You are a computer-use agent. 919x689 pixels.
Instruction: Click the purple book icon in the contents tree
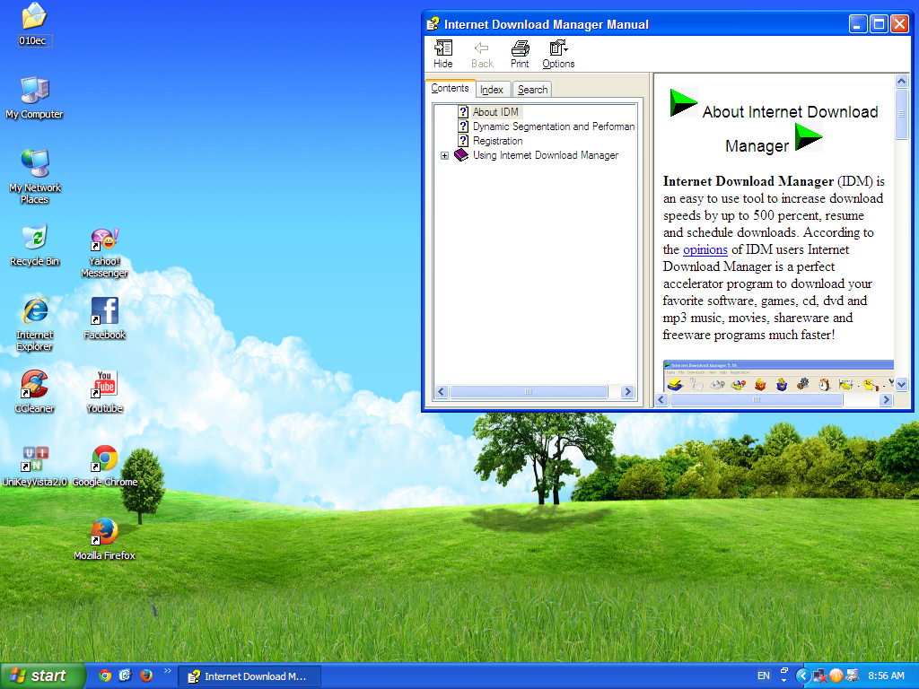[x=461, y=155]
